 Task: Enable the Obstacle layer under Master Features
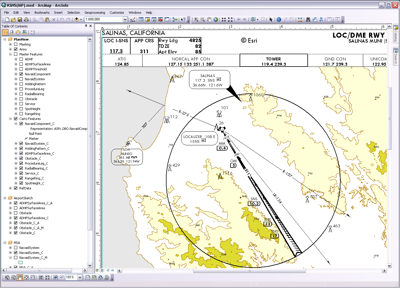pyautogui.click(x=21, y=99)
